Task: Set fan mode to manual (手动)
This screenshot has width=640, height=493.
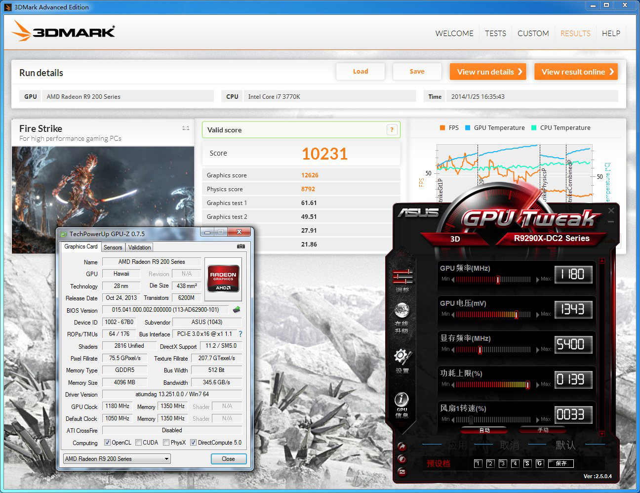Action: tap(543, 430)
